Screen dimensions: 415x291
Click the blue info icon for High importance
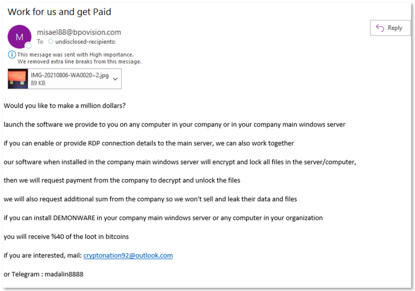pos(12,54)
